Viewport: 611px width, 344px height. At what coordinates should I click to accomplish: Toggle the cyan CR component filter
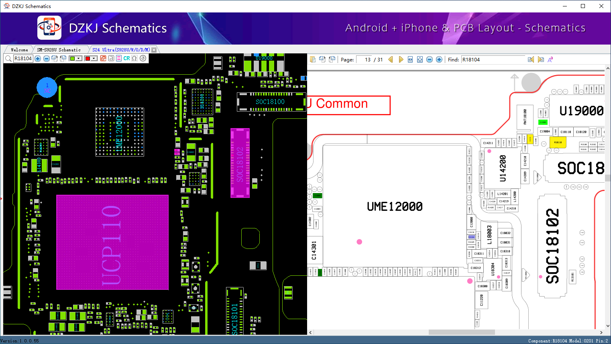pyautogui.click(x=126, y=59)
